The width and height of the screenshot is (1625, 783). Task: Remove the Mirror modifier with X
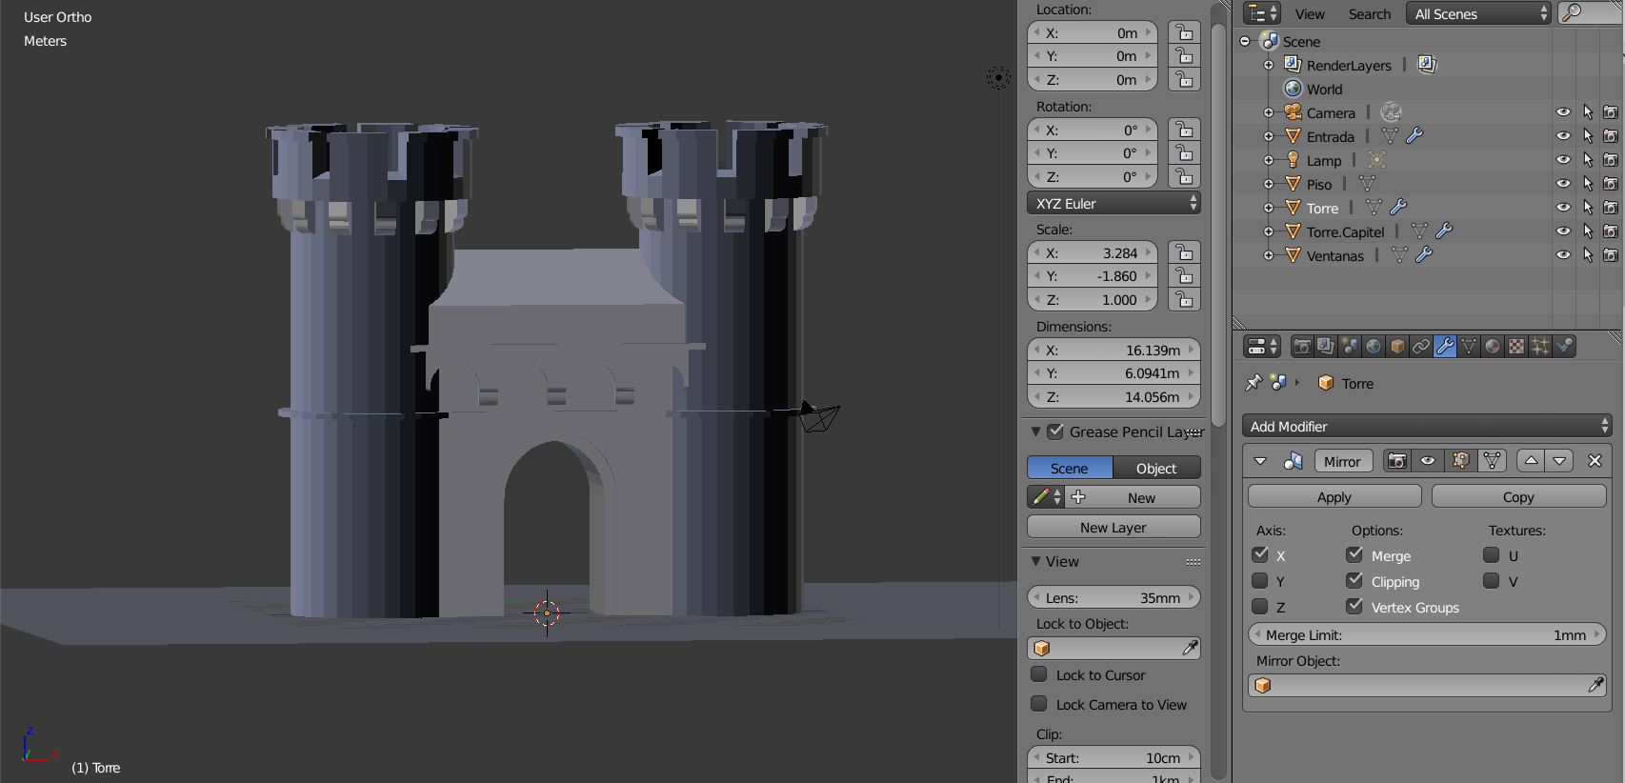[1595, 461]
